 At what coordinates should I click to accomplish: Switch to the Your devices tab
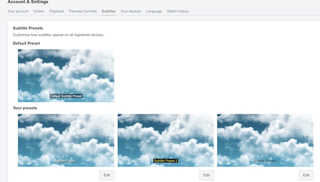click(130, 11)
